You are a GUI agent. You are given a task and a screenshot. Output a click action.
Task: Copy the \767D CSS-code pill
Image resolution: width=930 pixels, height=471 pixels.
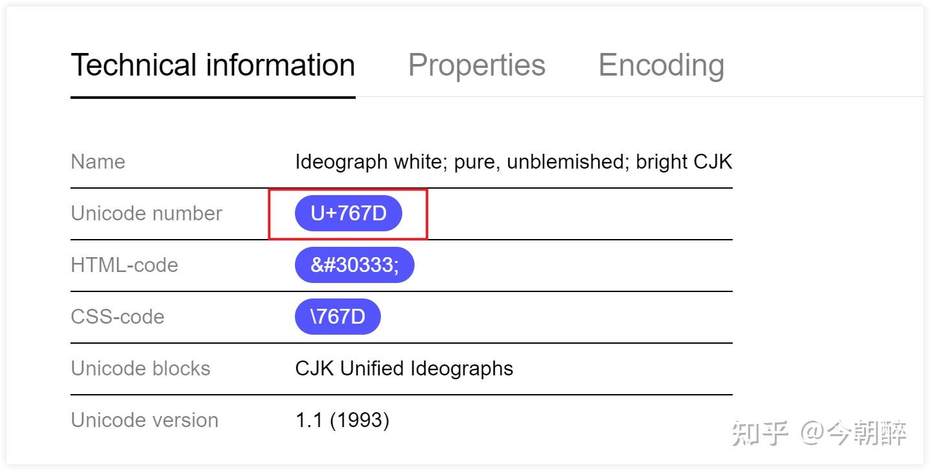coord(338,317)
